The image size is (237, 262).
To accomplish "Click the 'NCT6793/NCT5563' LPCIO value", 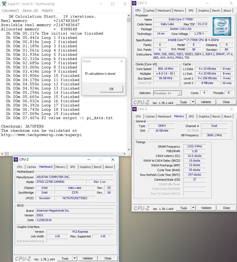I will point(75,198).
